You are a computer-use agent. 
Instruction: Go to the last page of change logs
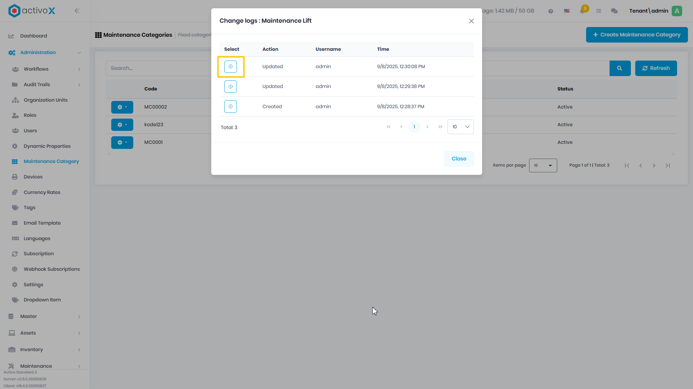pyautogui.click(x=440, y=127)
